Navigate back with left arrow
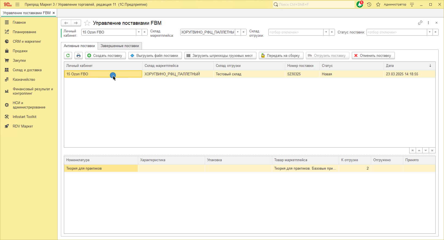Screen dimensions: 444x240 [66, 23]
